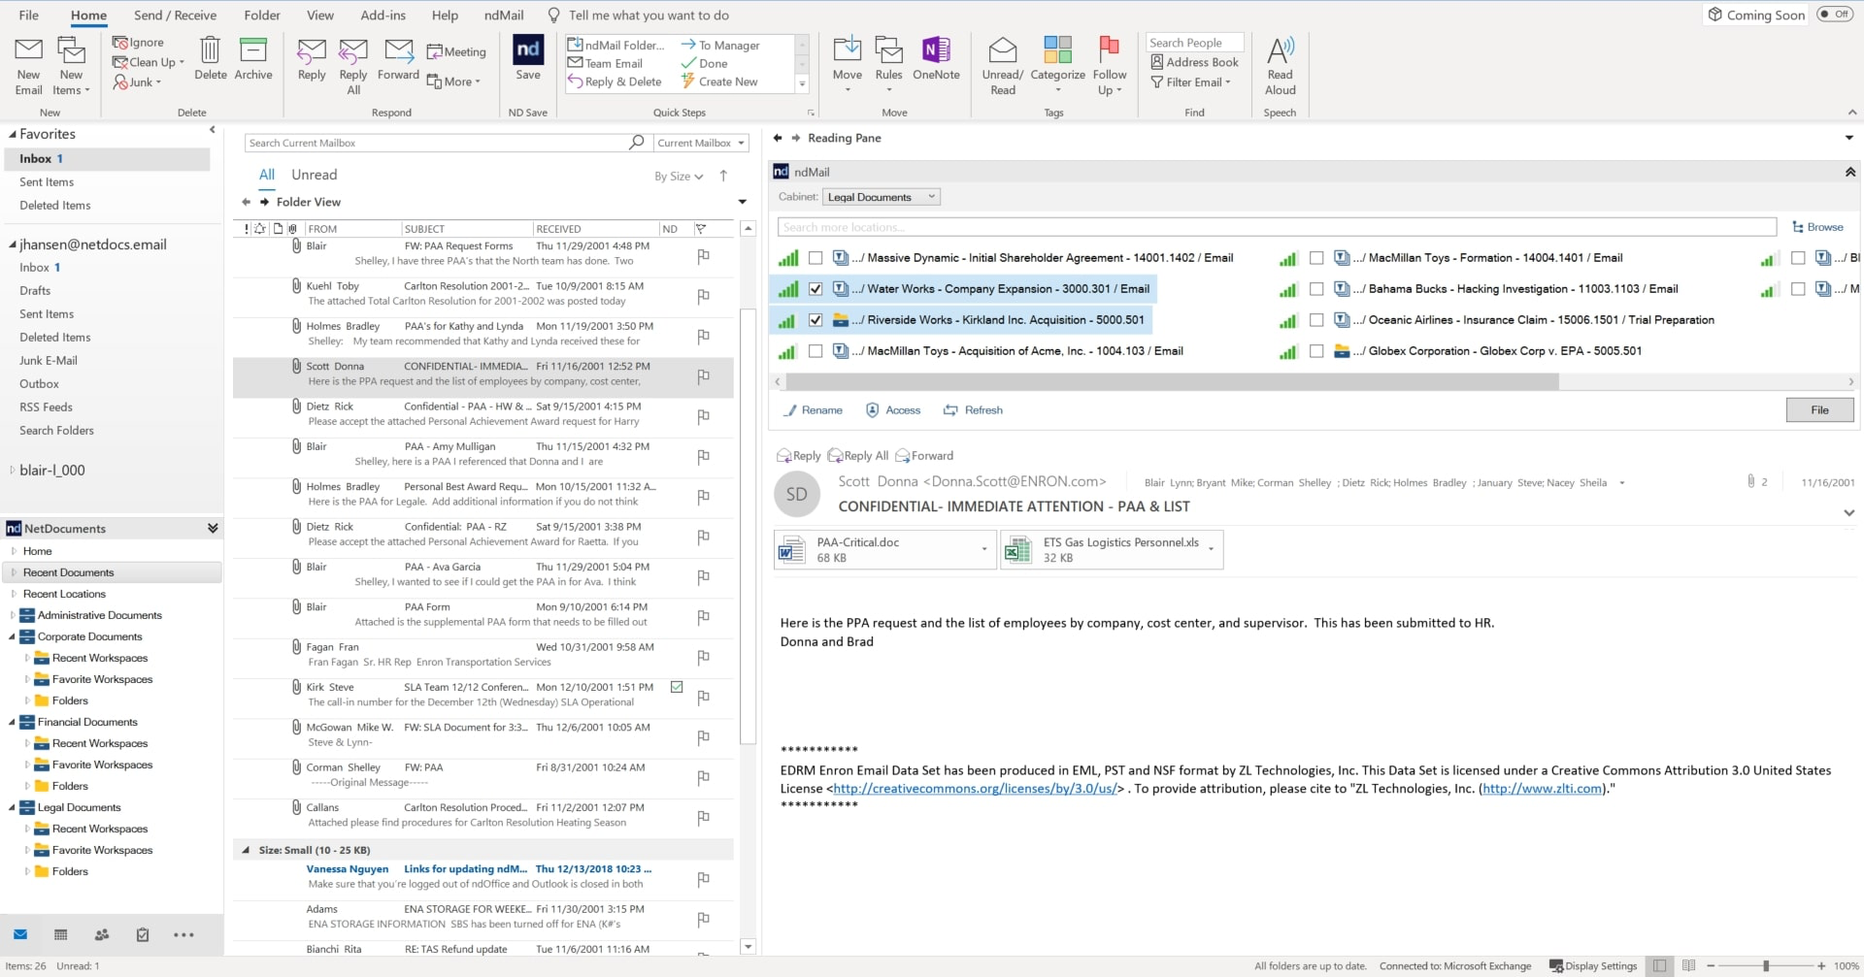
Task: Click the Meeting icon in Respond group
Action: click(456, 51)
